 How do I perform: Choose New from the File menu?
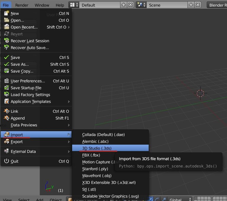coord(36,14)
